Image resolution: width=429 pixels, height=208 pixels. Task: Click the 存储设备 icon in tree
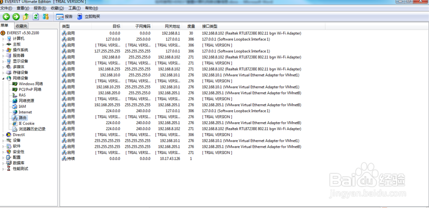pyautogui.click(x=9, y=73)
